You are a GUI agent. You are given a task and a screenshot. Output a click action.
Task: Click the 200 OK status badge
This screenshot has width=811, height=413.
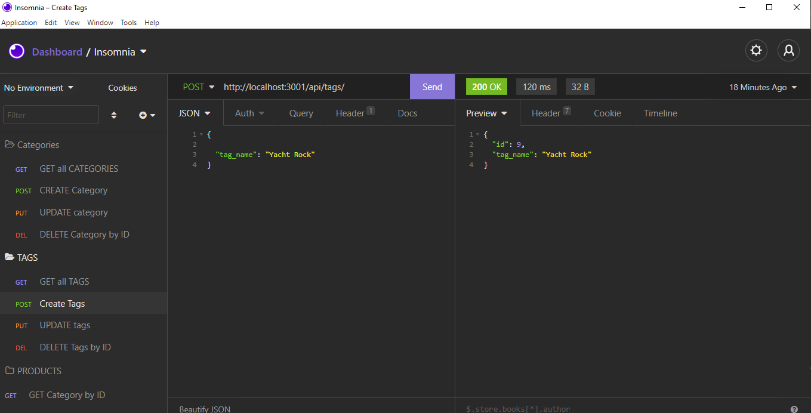(x=486, y=87)
